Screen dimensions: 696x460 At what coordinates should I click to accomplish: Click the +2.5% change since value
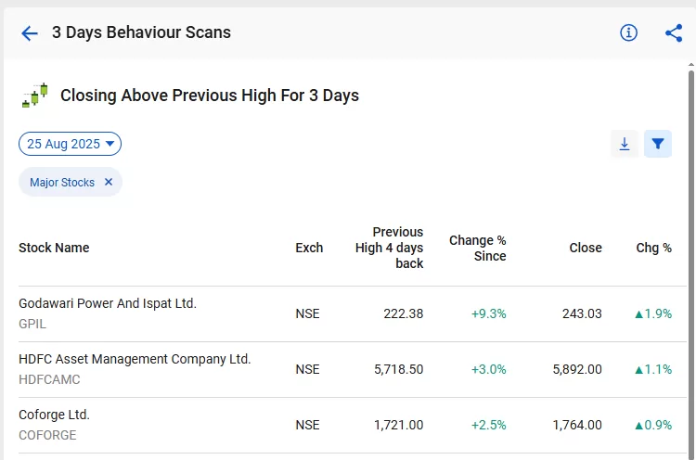tap(489, 425)
